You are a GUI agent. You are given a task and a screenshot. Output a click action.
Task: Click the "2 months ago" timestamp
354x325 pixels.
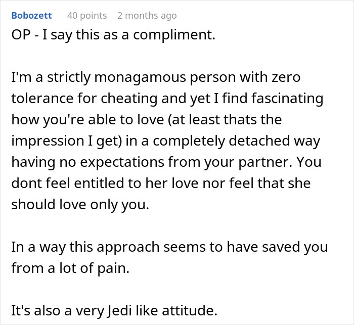tap(147, 15)
